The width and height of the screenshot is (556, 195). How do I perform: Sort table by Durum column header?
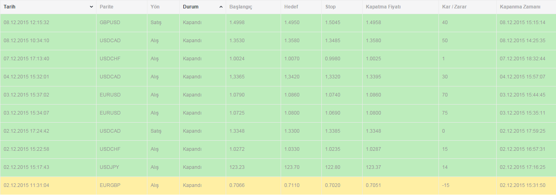191,7
